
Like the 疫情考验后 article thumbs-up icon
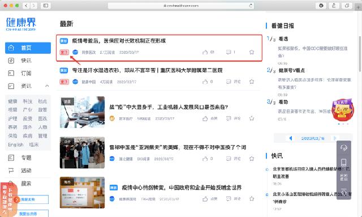point(205,52)
